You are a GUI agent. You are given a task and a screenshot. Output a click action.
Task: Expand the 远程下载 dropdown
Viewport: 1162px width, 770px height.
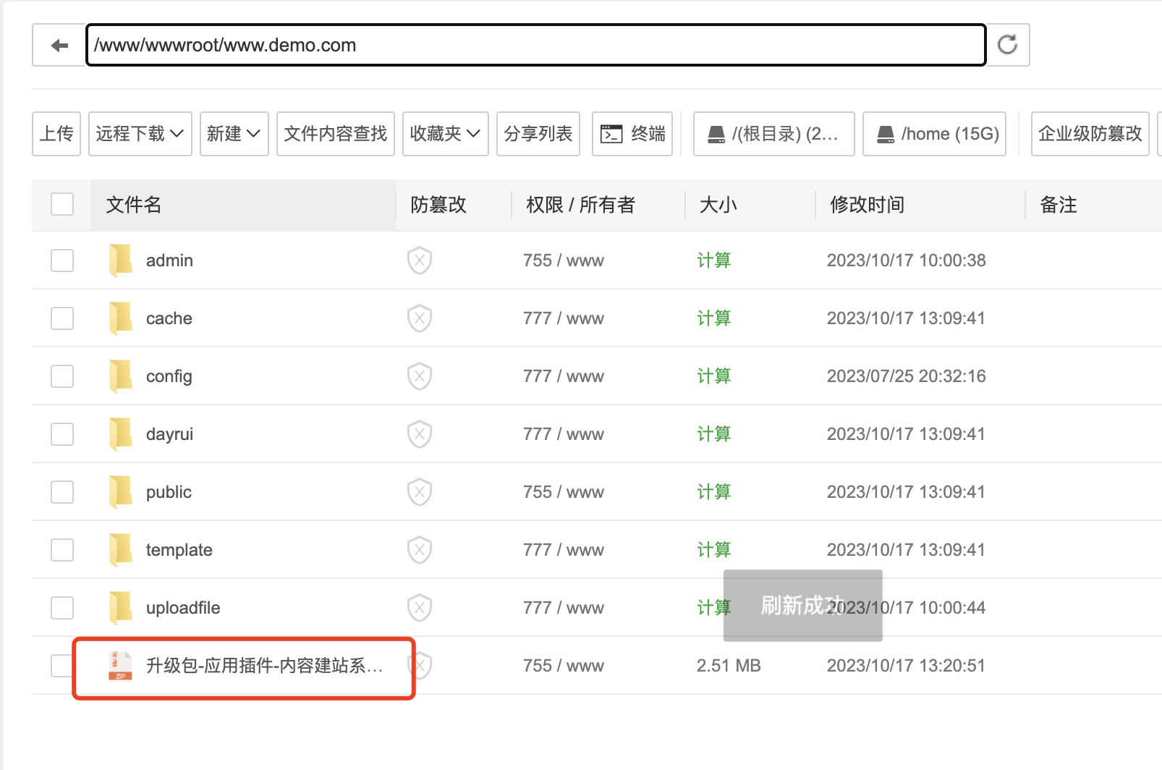pos(140,134)
